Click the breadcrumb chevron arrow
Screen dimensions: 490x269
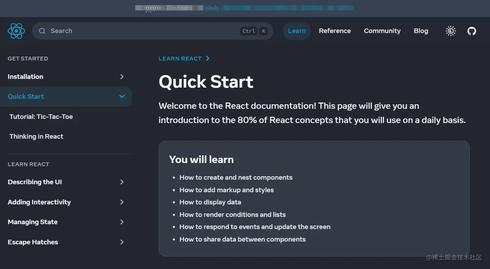pos(208,58)
